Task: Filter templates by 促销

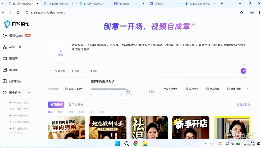Action: pyautogui.click(x=81, y=112)
